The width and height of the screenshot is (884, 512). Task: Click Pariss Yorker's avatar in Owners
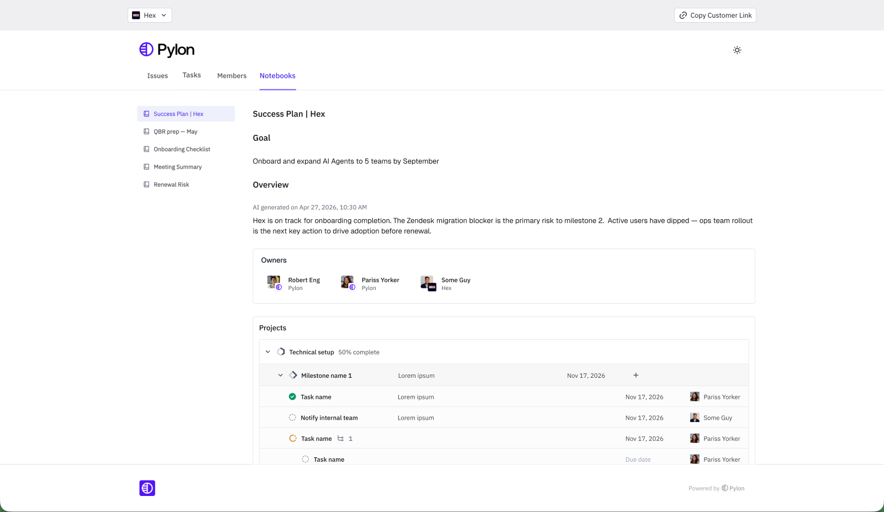click(x=348, y=283)
